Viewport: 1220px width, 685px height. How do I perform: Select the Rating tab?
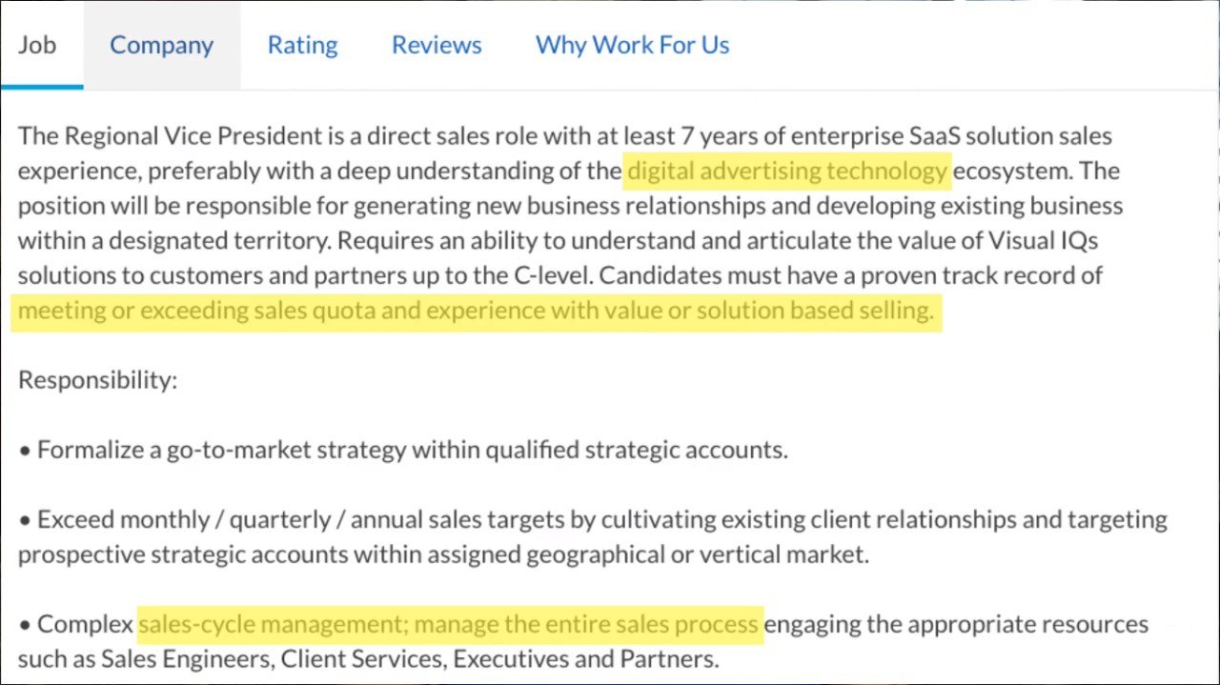pos(302,45)
